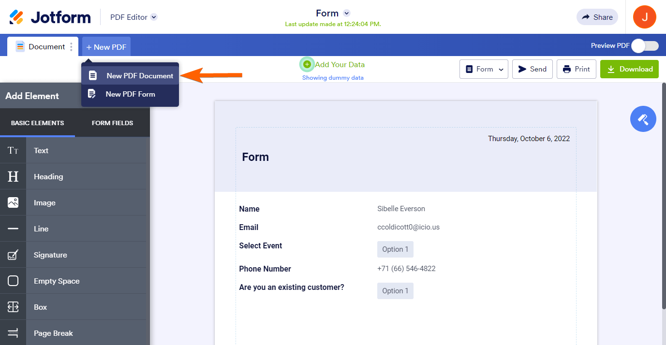The height and width of the screenshot is (345, 666).
Task: Expand the PDF Editor dropdown arrow
Action: click(x=154, y=17)
